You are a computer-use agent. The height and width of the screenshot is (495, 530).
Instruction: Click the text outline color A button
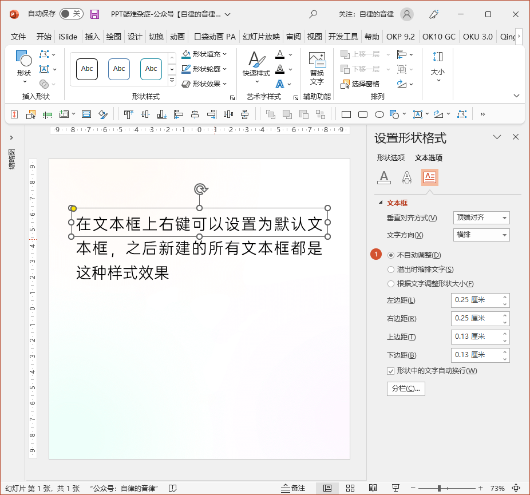280,69
